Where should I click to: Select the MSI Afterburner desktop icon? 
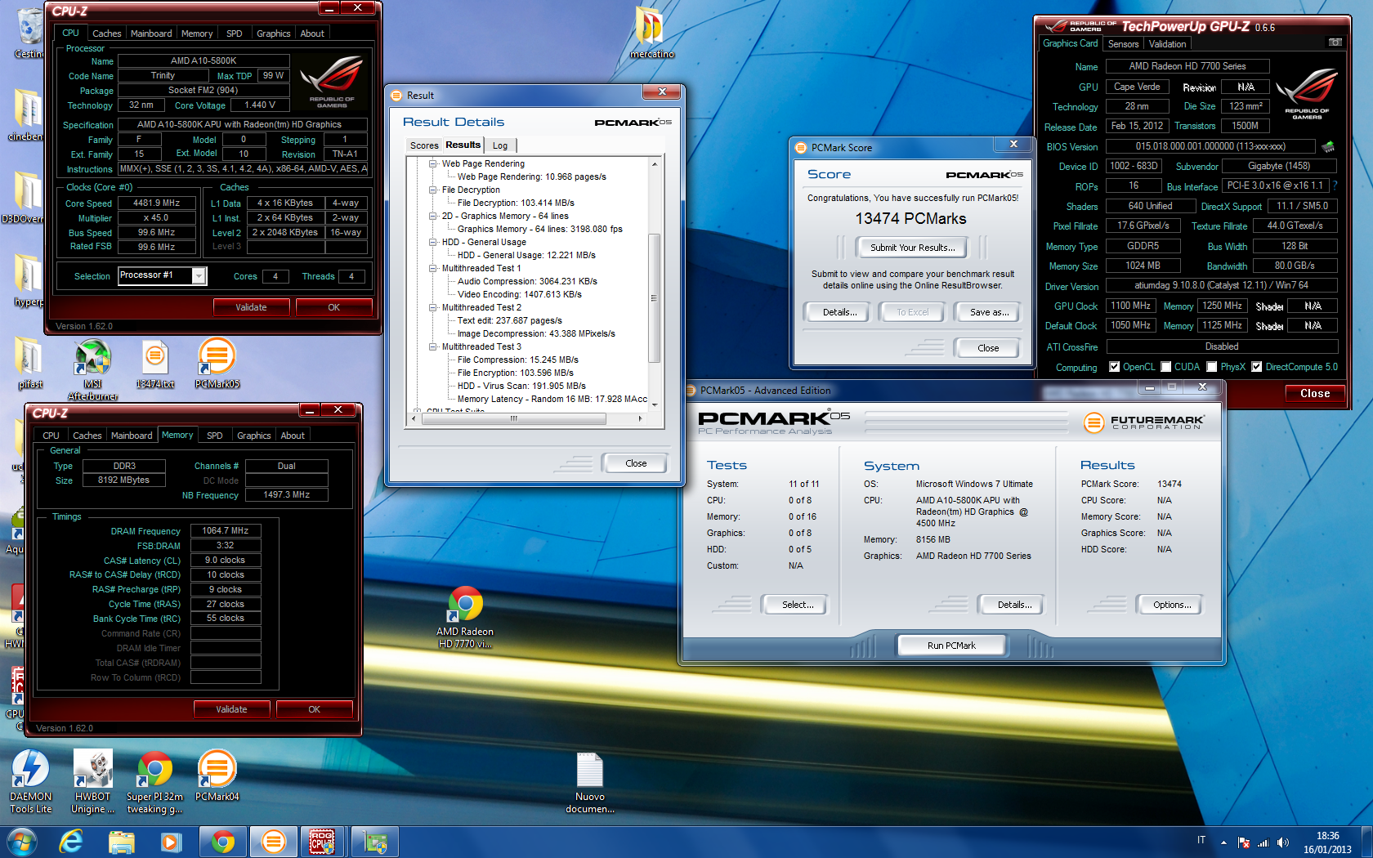click(92, 370)
